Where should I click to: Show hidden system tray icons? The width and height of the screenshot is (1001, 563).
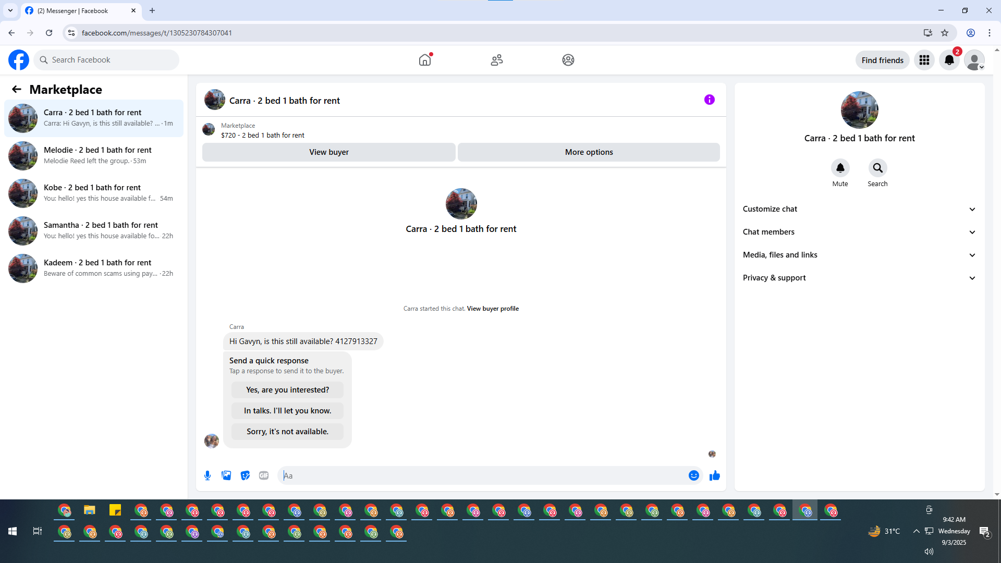point(916,531)
